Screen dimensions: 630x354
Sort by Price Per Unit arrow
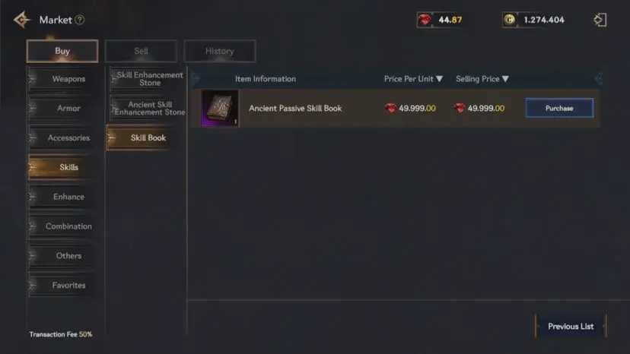click(439, 79)
